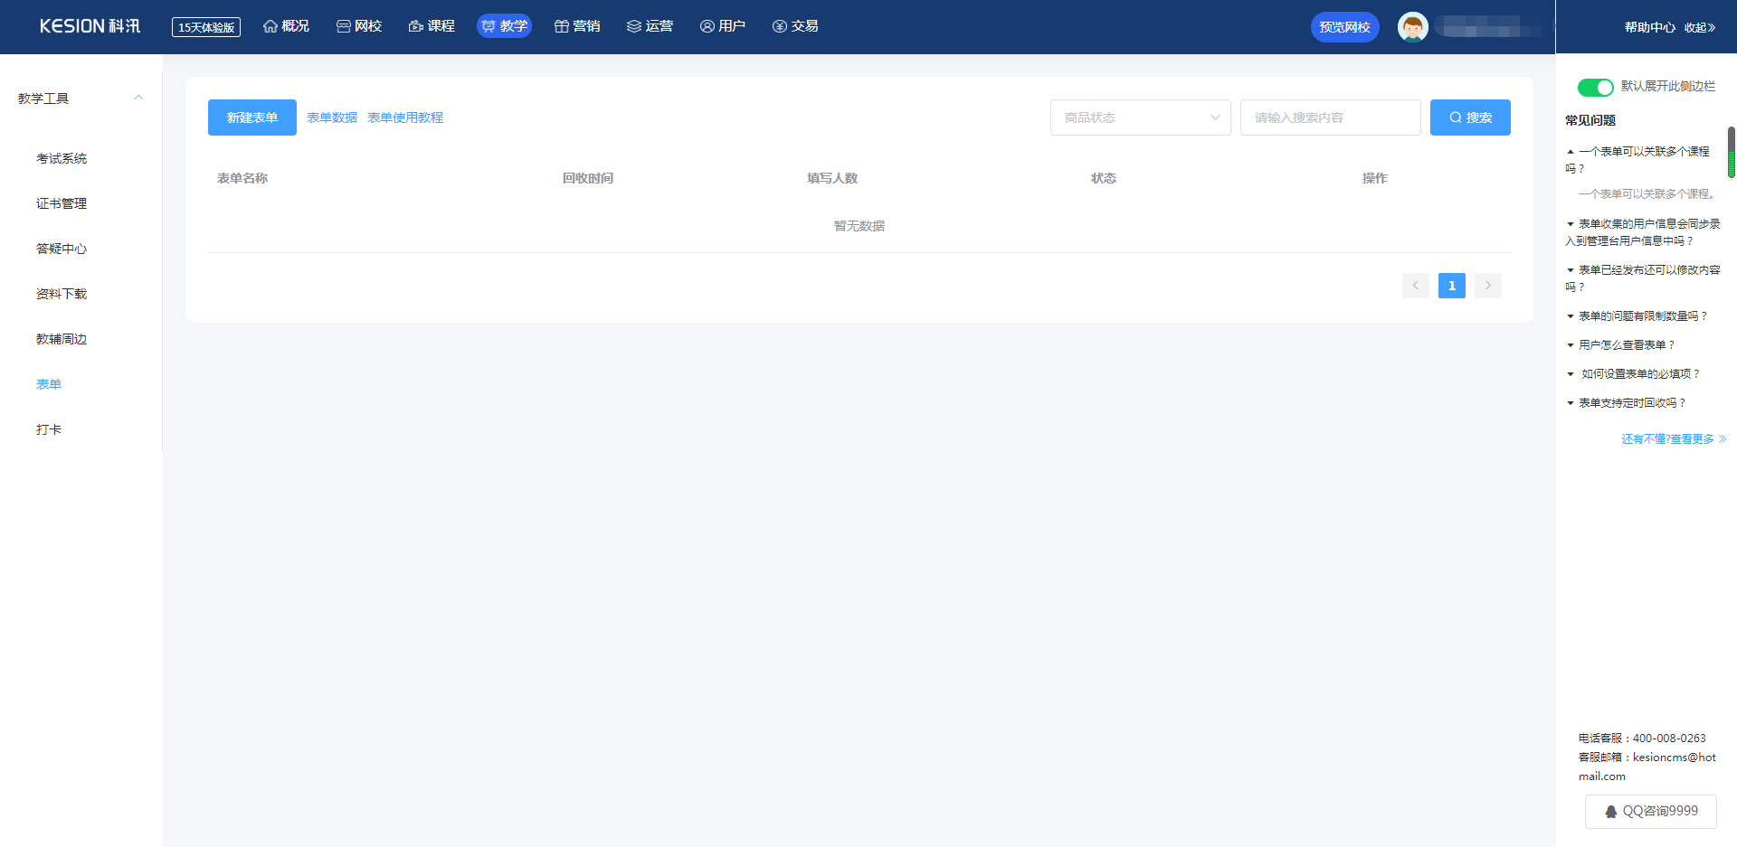Image resolution: width=1737 pixels, height=847 pixels.
Task: Select 考试系统 in the sidebar
Action: (62, 158)
